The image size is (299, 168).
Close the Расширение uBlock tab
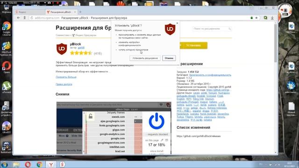pos(75,12)
